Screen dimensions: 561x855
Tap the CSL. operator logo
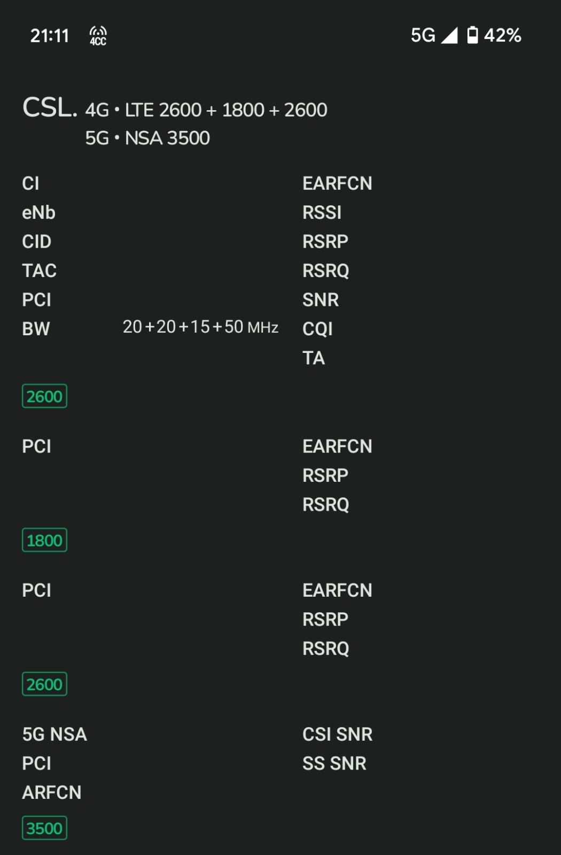tap(50, 108)
